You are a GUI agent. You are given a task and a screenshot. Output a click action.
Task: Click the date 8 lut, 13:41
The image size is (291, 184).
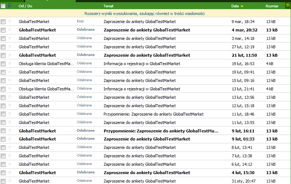pyautogui.click(x=242, y=147)
